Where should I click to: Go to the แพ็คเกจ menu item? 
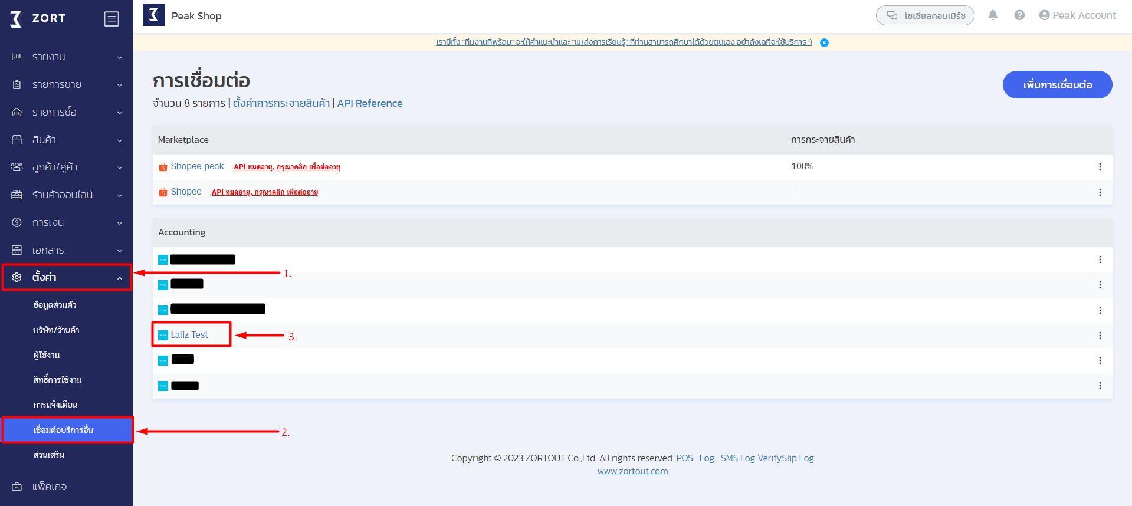pyautogui.click(x=50, y=487)
